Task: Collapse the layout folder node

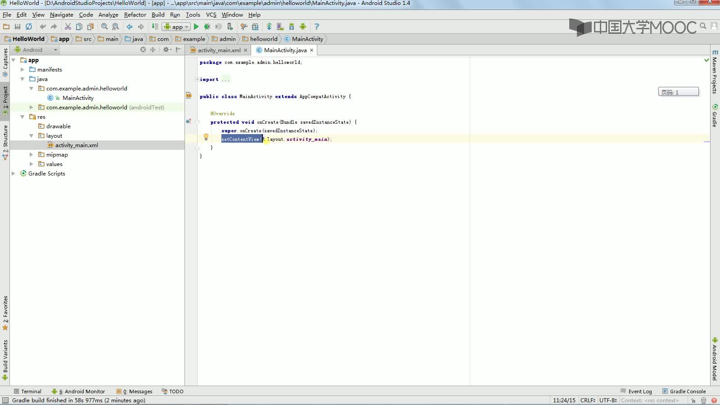Action: (x=31, y=135)
